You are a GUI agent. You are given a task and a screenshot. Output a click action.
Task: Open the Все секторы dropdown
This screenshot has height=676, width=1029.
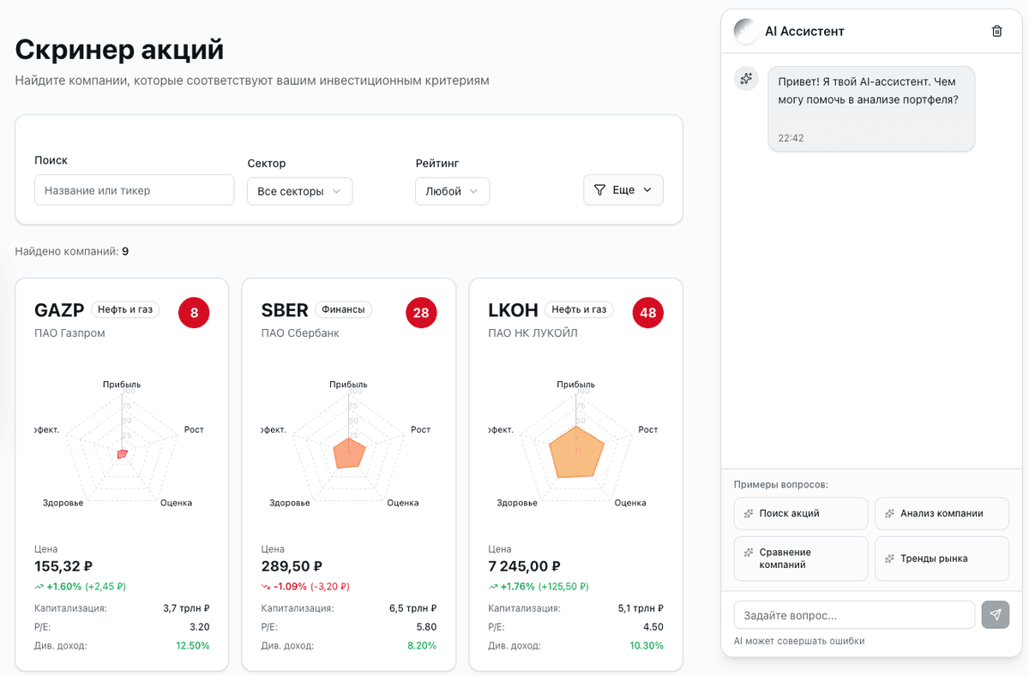point(299,191)
